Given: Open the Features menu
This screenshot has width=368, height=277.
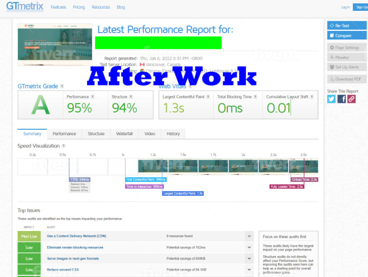Looking at the screenshot, I should [x=58, y=7].
